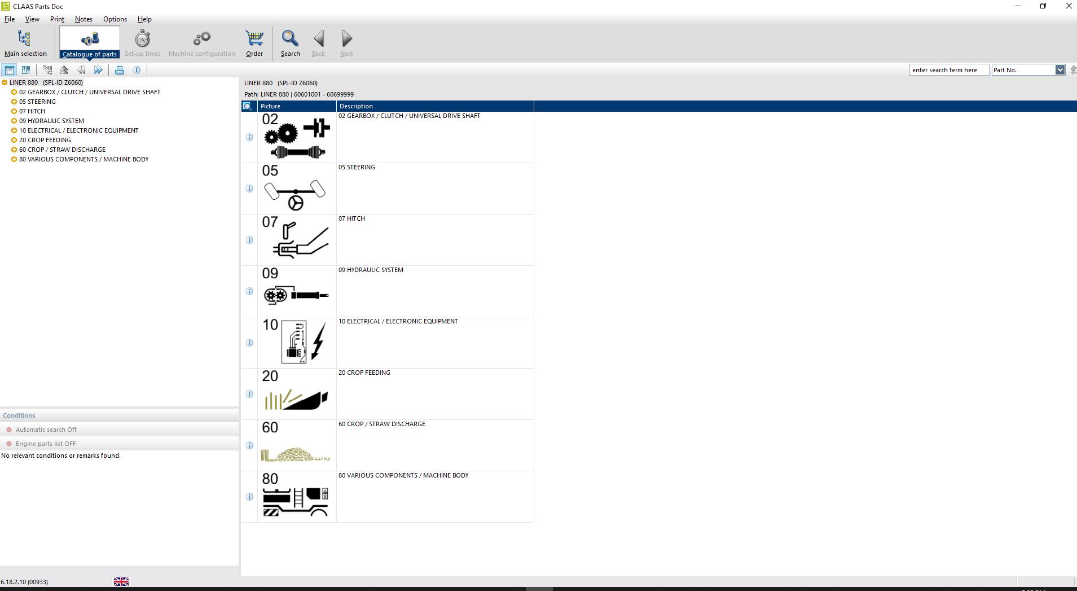The image size is (1077, 591).
Task: Select 'LINER 880 (SPL-ID Z6060)' tree label
Action: tap(46, 82)
